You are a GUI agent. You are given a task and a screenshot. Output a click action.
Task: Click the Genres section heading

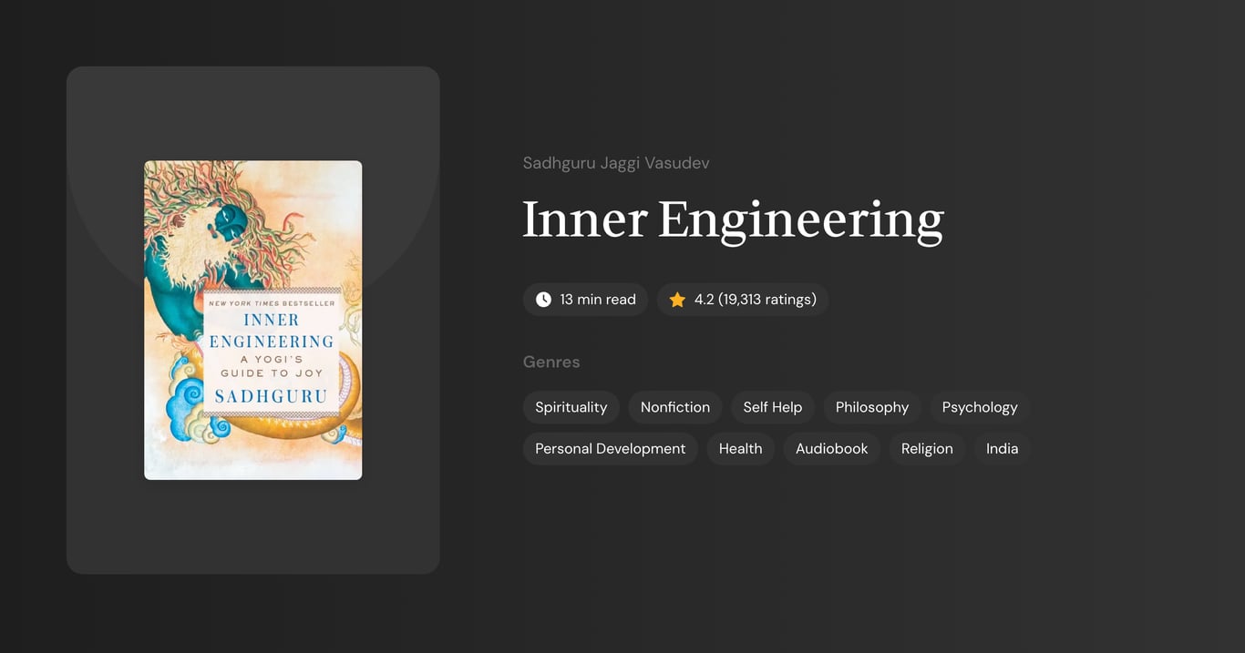(x=551, y=362)
